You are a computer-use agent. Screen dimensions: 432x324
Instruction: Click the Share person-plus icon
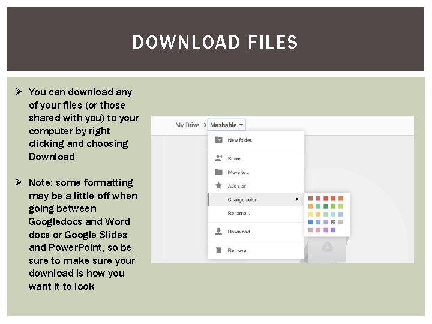pos(218,158)
